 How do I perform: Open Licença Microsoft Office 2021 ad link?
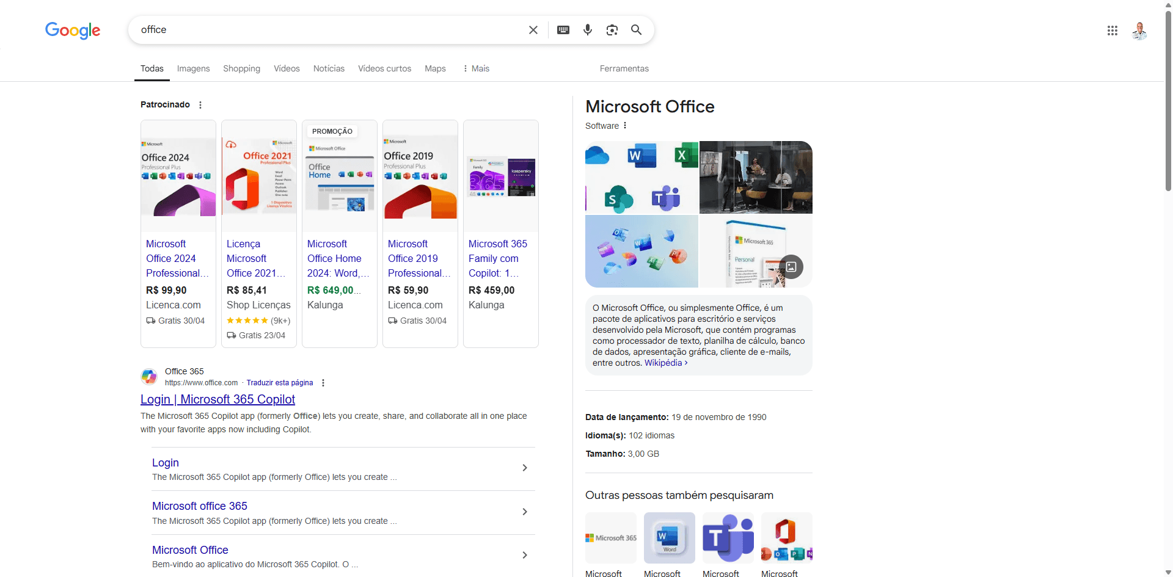tap(256, 258)
